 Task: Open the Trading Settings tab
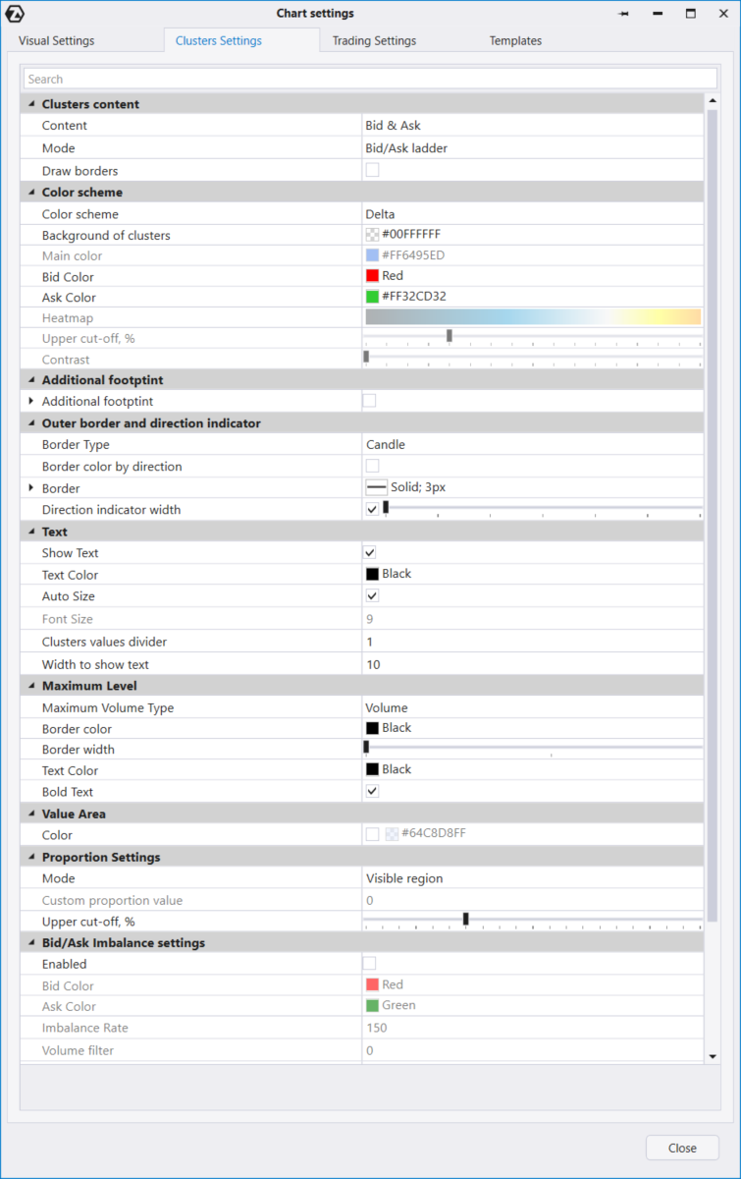point(374,41)
